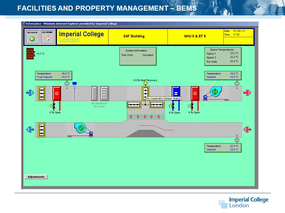Click the Re-Couperator Damper Status tooltip
This screenshot has height=213, width=285.
(163, 98)
